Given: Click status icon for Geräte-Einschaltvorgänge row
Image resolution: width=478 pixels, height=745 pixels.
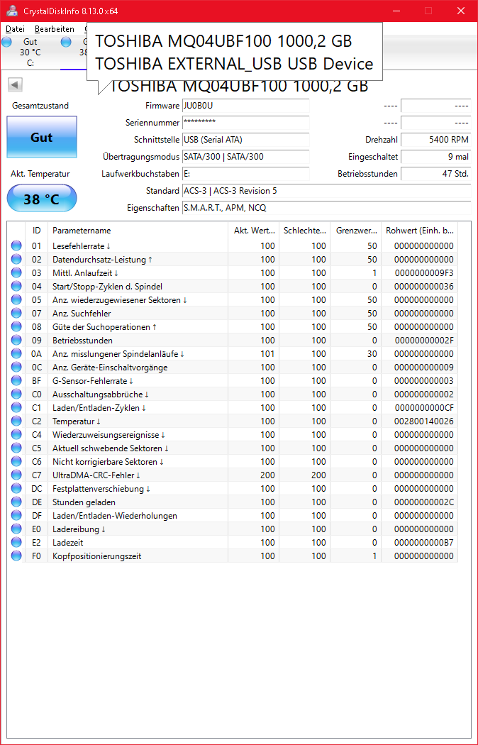Looking at the screenshot, I should pyautogui.click(x=16, y=368).
